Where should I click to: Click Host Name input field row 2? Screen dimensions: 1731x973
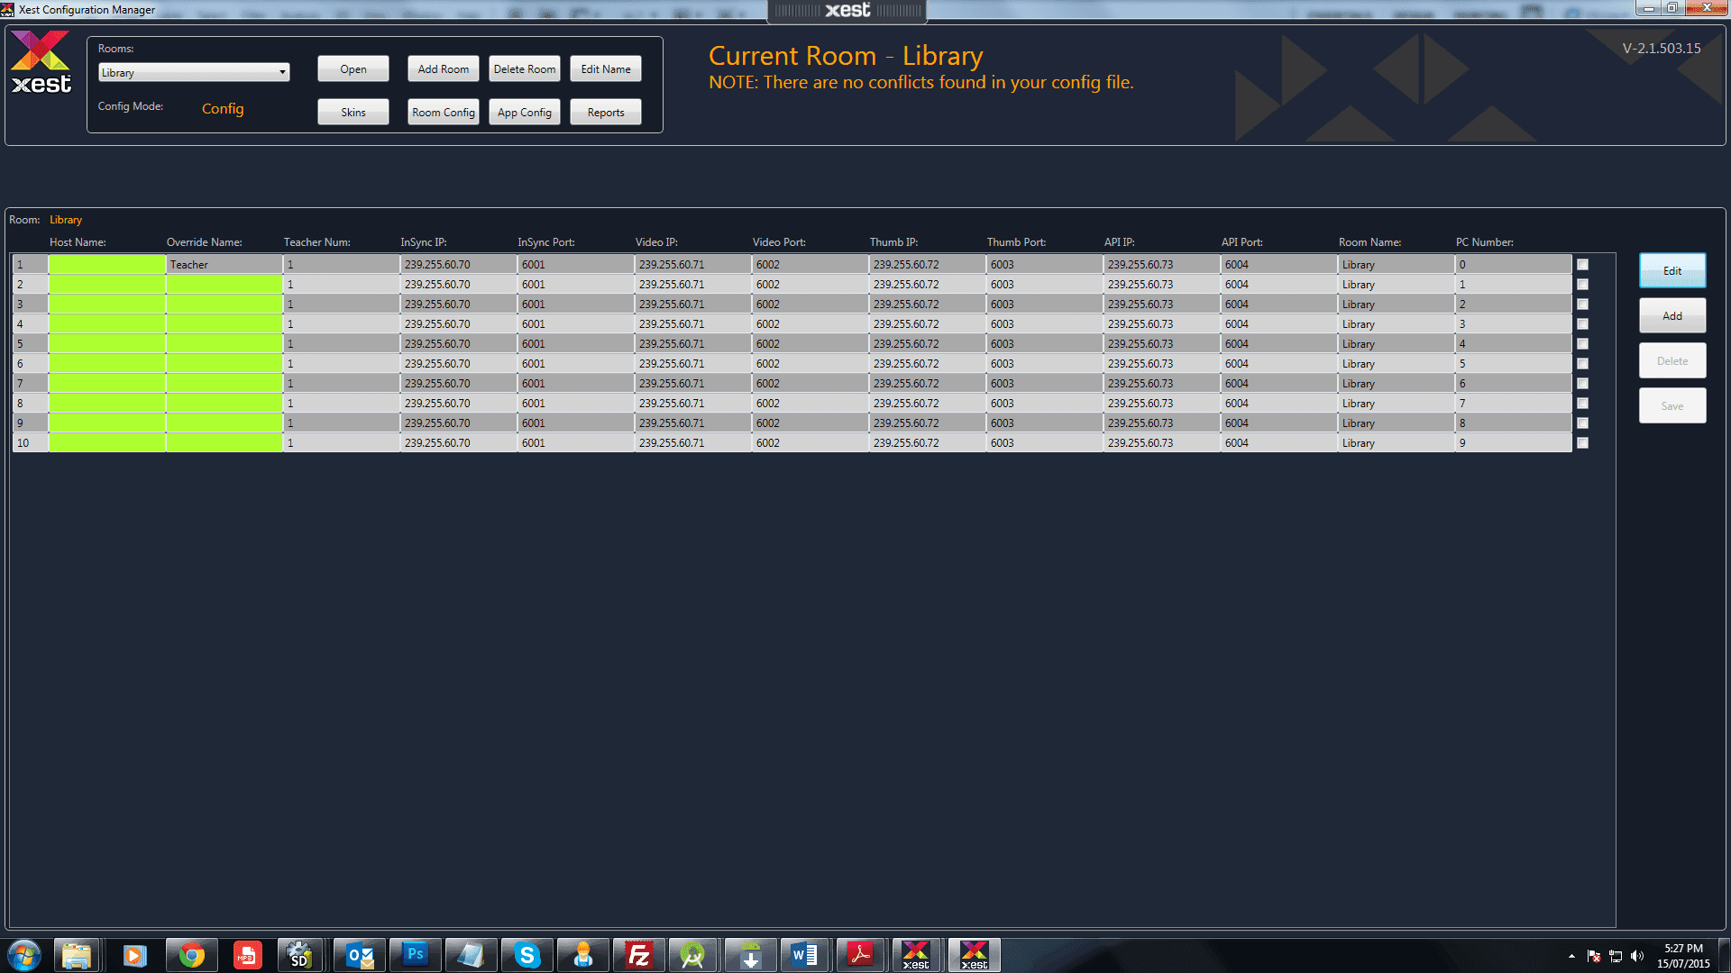(105, 284)
